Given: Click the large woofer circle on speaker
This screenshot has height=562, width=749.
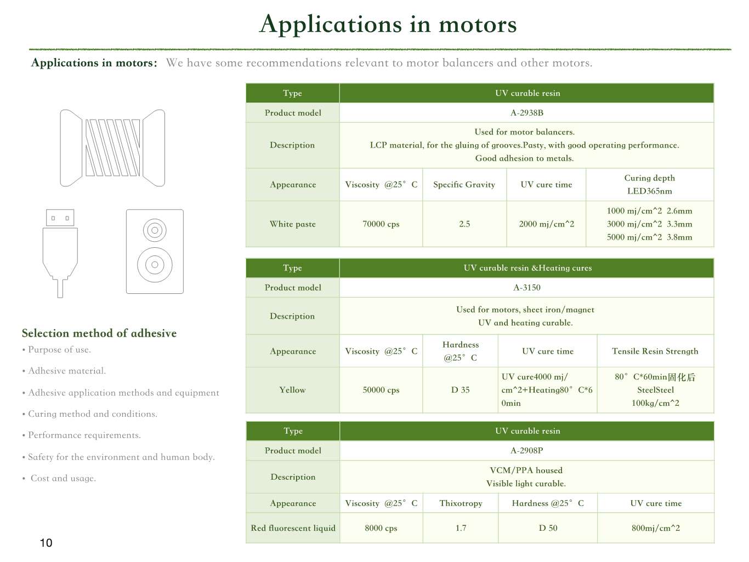Looking at the screenshot, I should [x=155, y=265].
